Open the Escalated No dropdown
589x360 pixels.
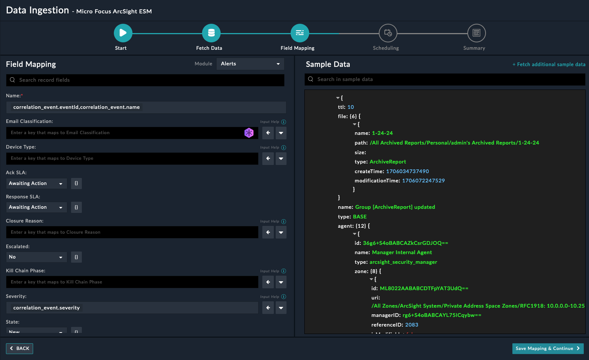point(36,257)
